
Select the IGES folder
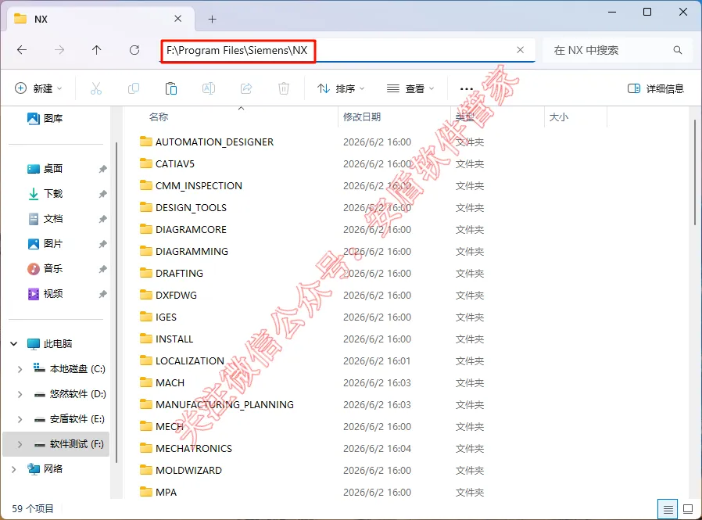tap(158, 317)
